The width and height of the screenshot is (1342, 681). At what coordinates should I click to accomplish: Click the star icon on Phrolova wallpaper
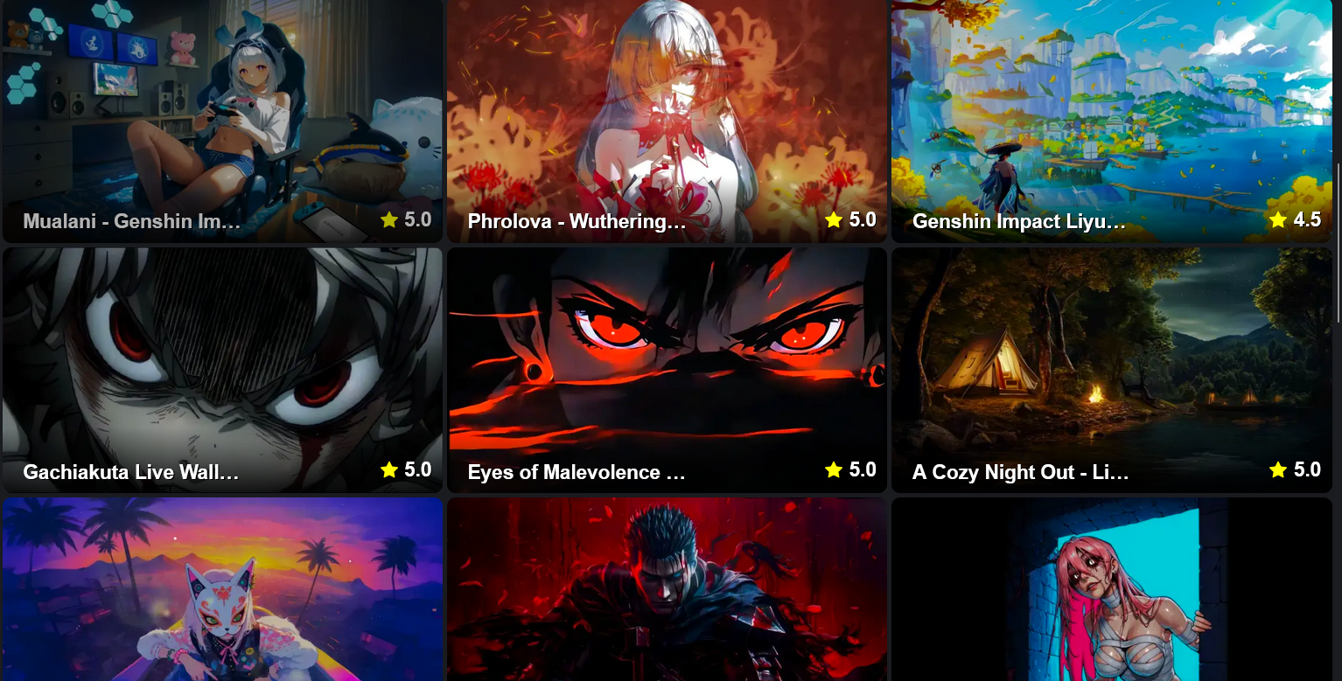click(834, 220)
